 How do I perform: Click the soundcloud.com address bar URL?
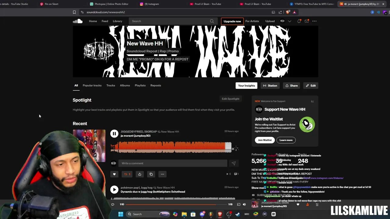[106, 12]
